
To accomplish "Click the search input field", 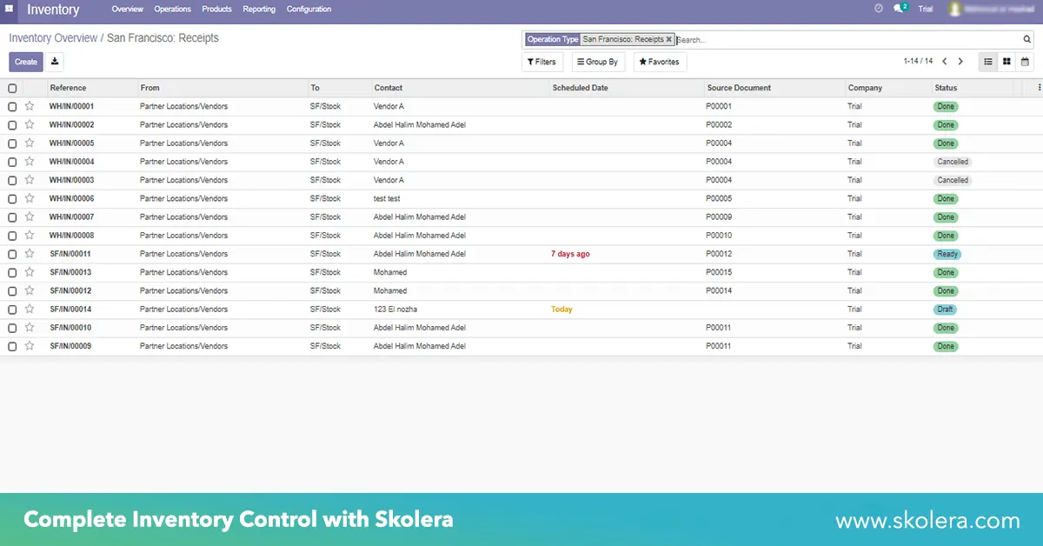I will pyautogui.click(x=847, y=40).
